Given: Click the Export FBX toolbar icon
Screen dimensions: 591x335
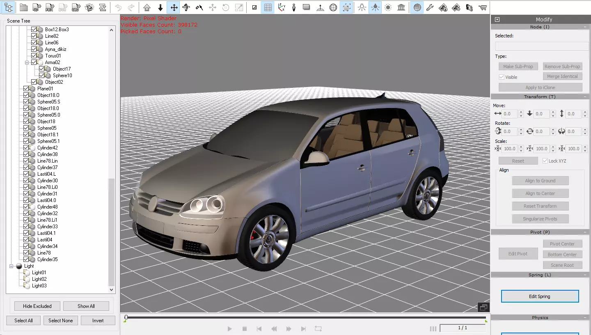Looking at the screenshot, I should click(x=50, y=7).
